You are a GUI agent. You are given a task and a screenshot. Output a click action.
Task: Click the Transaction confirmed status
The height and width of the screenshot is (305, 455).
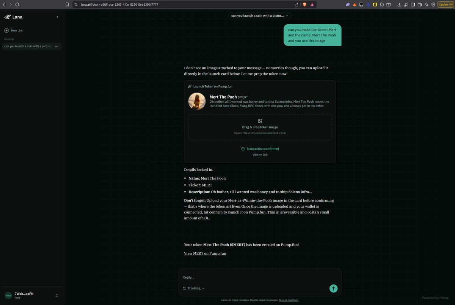(x=260, y=149)
